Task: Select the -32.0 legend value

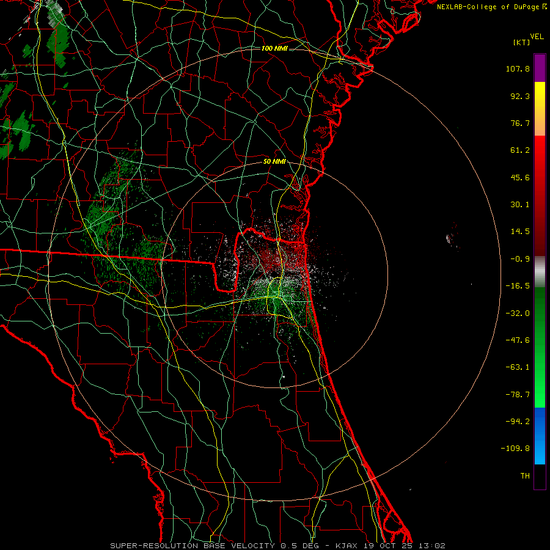Action: (x=518, y=313)
